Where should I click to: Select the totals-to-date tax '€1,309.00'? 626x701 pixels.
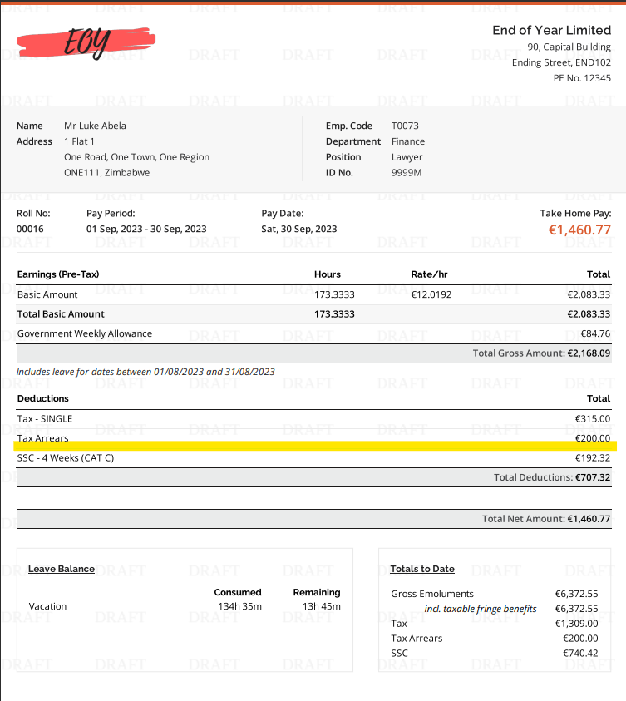[576, 624]
